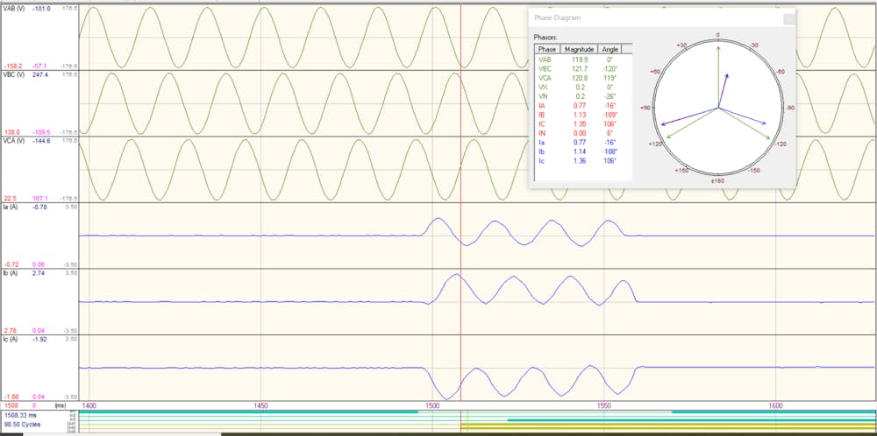Click the Ib (A) channel label
This screenshot has height=436, width=877.
point(11,273)
